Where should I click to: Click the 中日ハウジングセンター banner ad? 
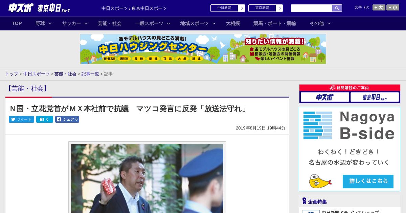[203, 49]
